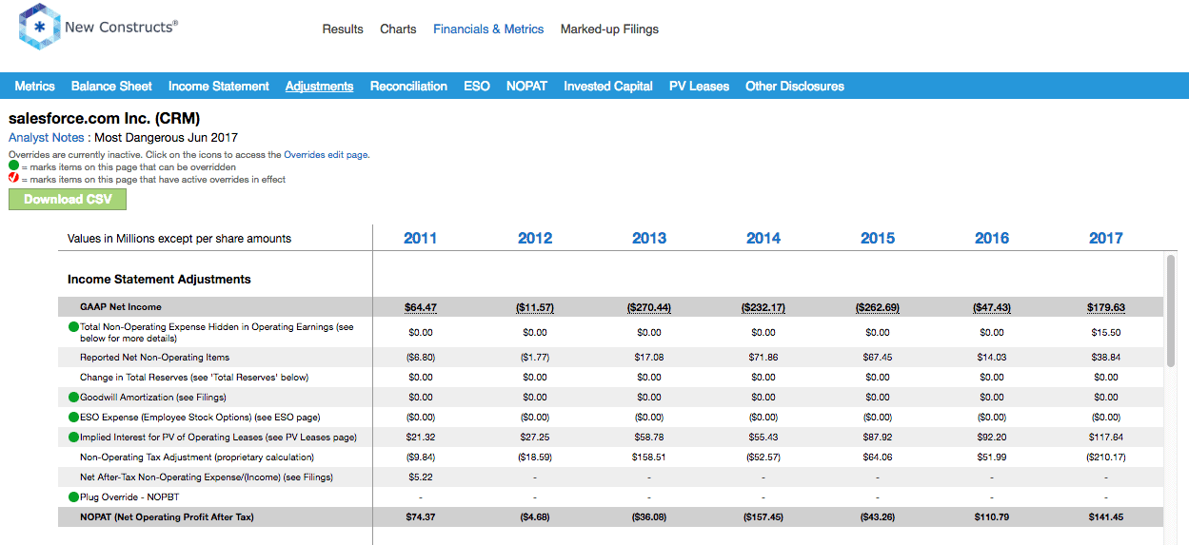Click the NOPAT 2016 value $110.79
The width and height of the screenshot is (1189, 545).
tap(992, 517)
